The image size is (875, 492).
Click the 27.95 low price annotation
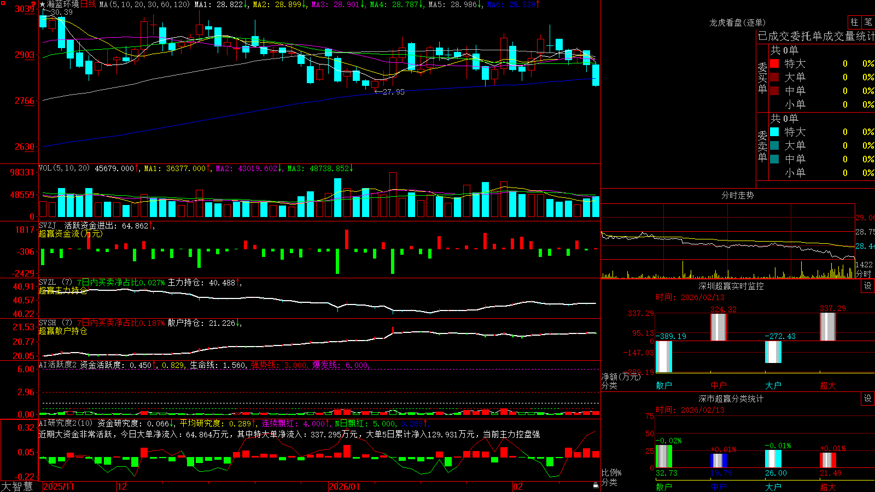[394, 92]
